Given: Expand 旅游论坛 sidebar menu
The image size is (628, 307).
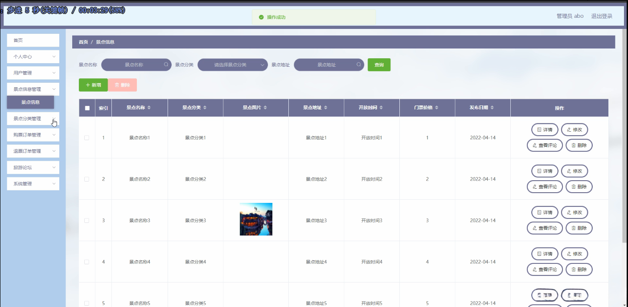Looking at the screenshot, I should 33,167.
